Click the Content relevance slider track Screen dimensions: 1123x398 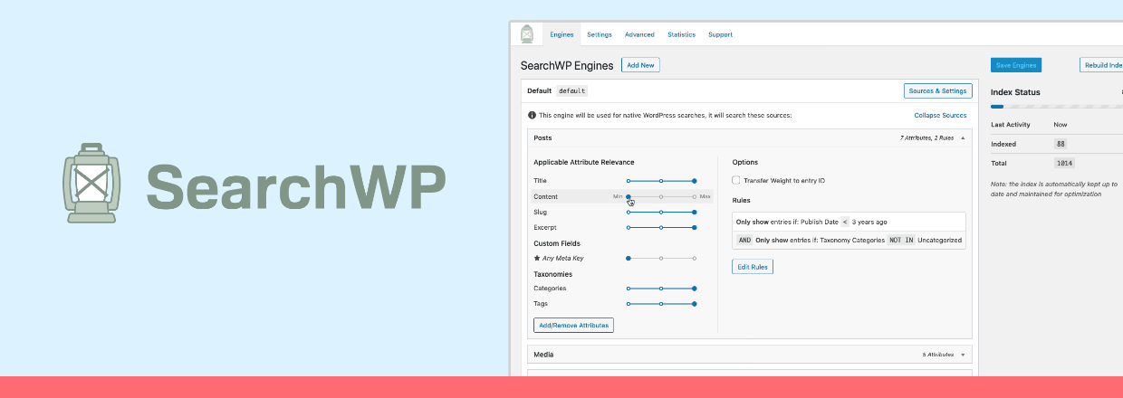(661, 196)
